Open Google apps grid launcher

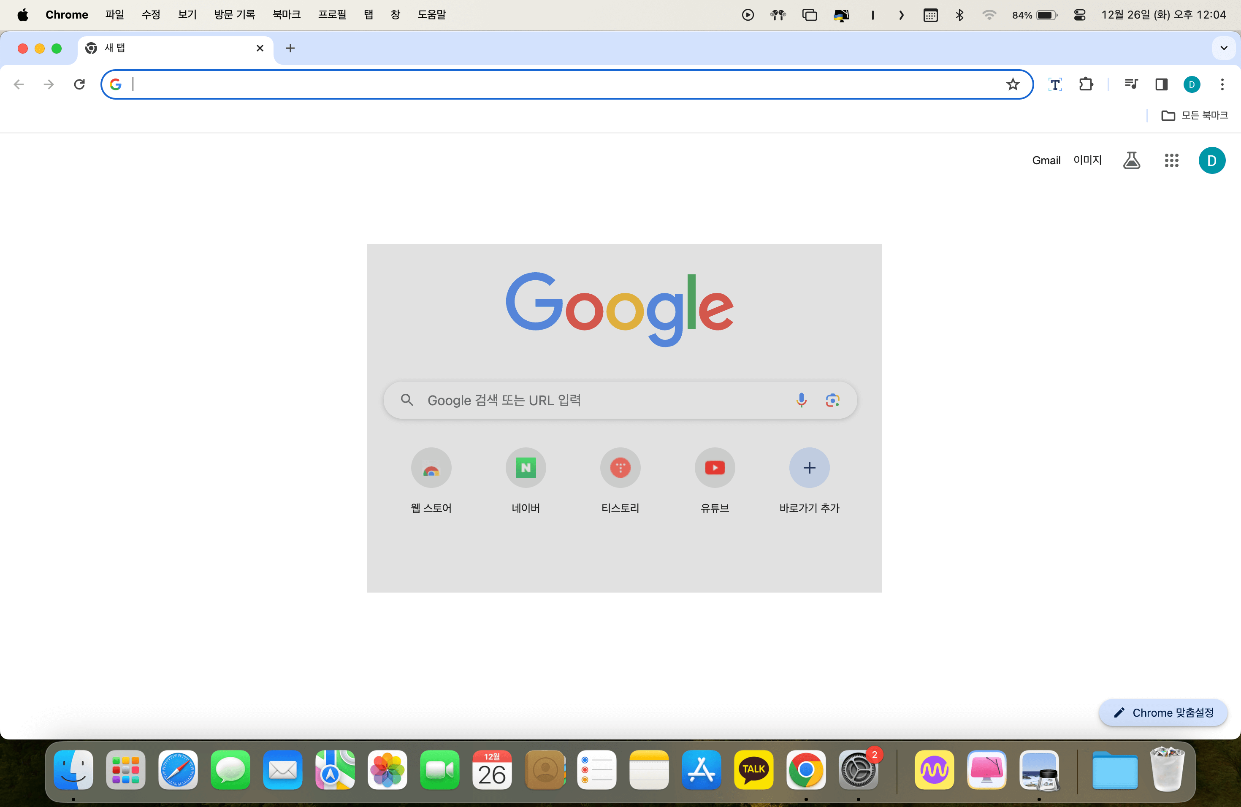[1171, 160]
